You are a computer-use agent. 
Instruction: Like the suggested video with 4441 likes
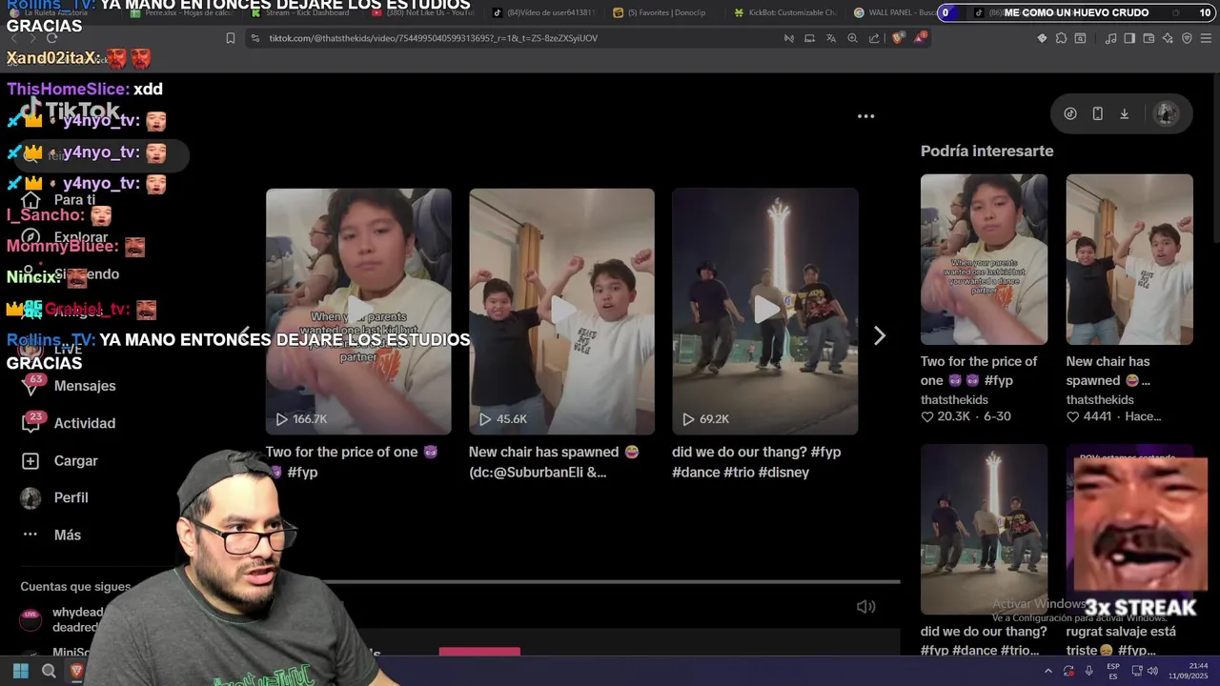pyautogui.click(x=1073, y=416)
